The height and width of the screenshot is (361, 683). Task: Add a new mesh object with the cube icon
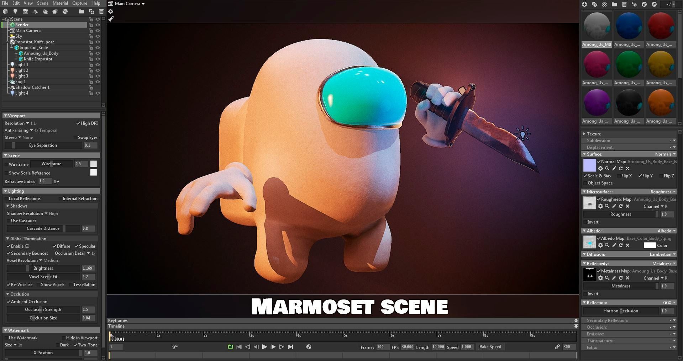(5, 11)
